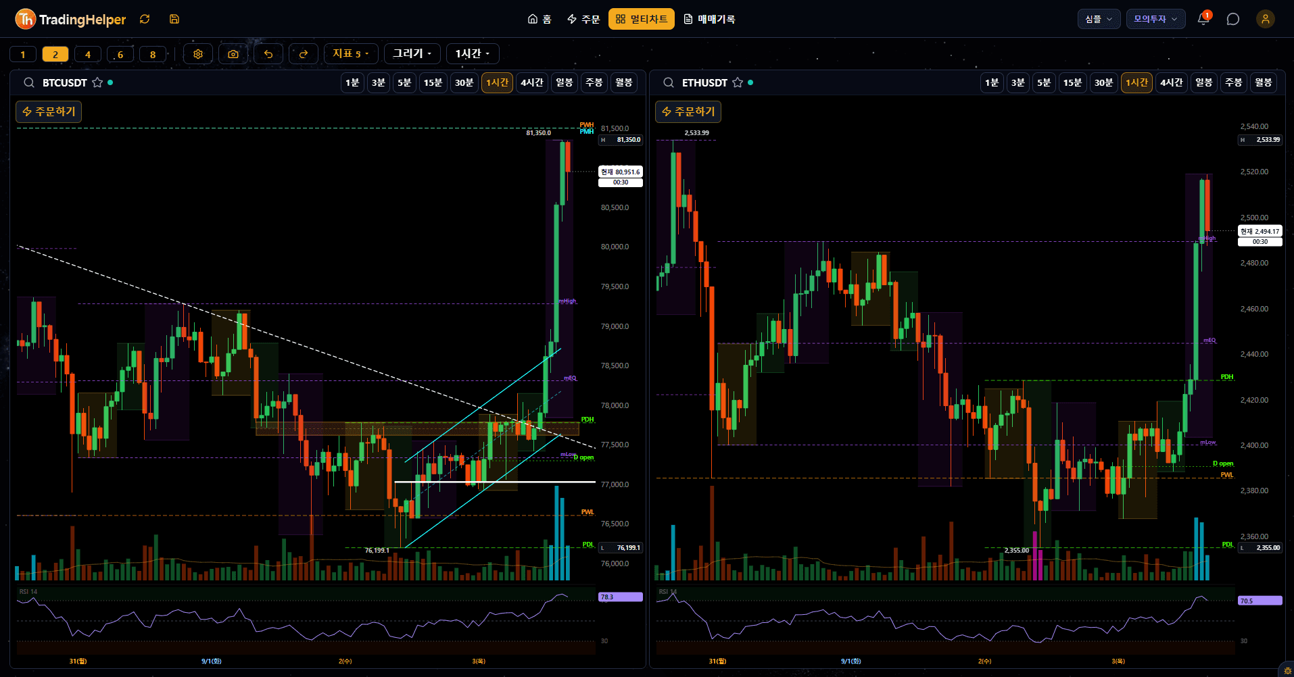Open the 모의투자 account dropdown
This screenshot has width=1294, height=677.
[x=1155, y=19]
